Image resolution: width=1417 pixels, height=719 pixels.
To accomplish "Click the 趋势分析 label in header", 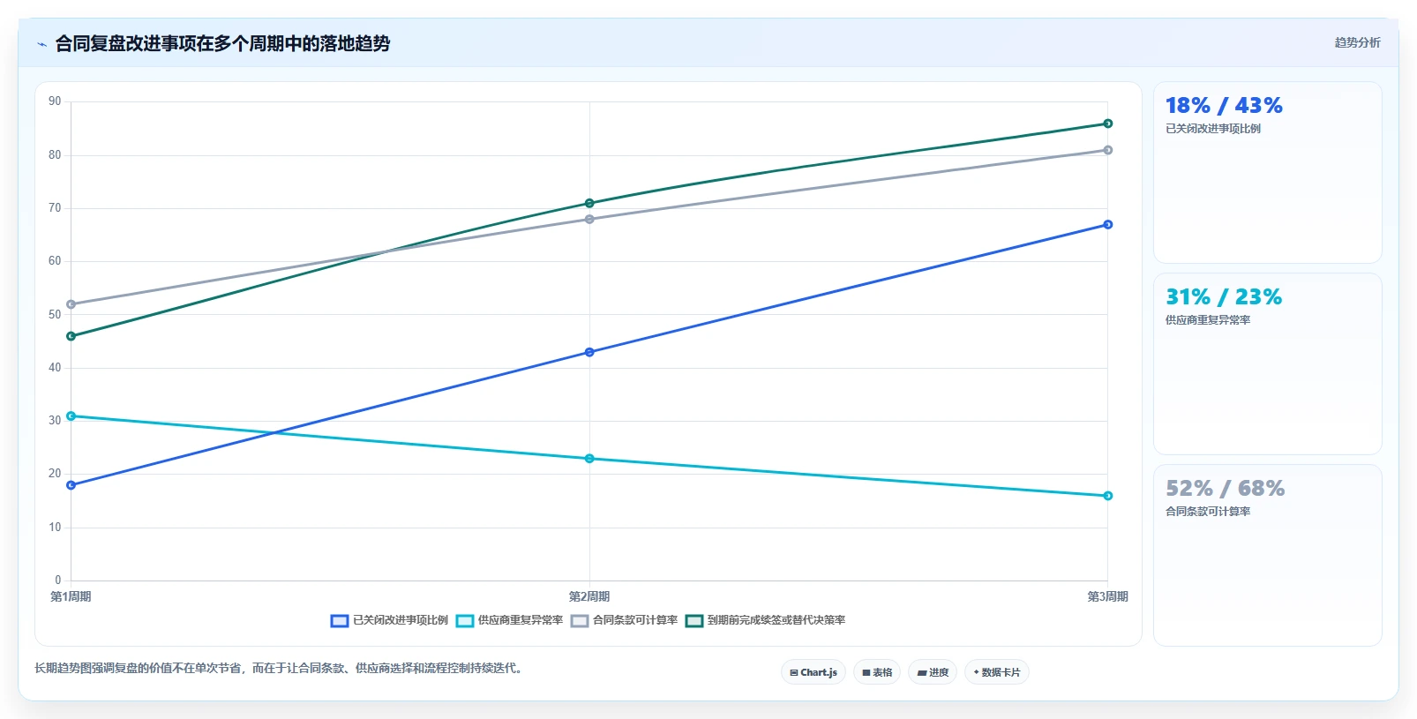I will click(1357, 42).
